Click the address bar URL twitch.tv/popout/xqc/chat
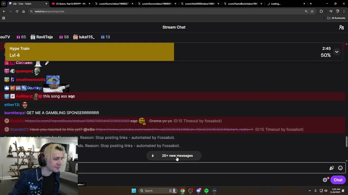Screen dimensions: 348x195 pos(49,11)
